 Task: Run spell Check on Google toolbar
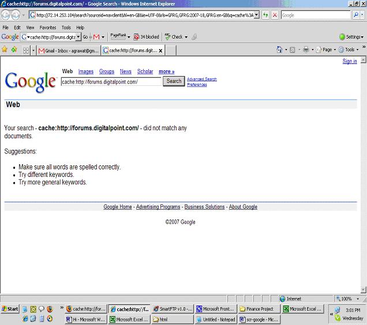(174, 37)
